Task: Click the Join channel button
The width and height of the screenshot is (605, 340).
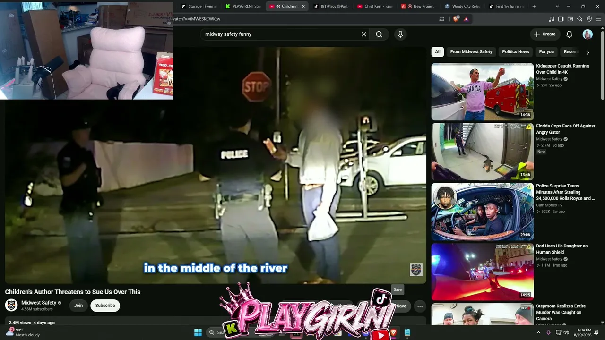Action: tap(78, 306)
